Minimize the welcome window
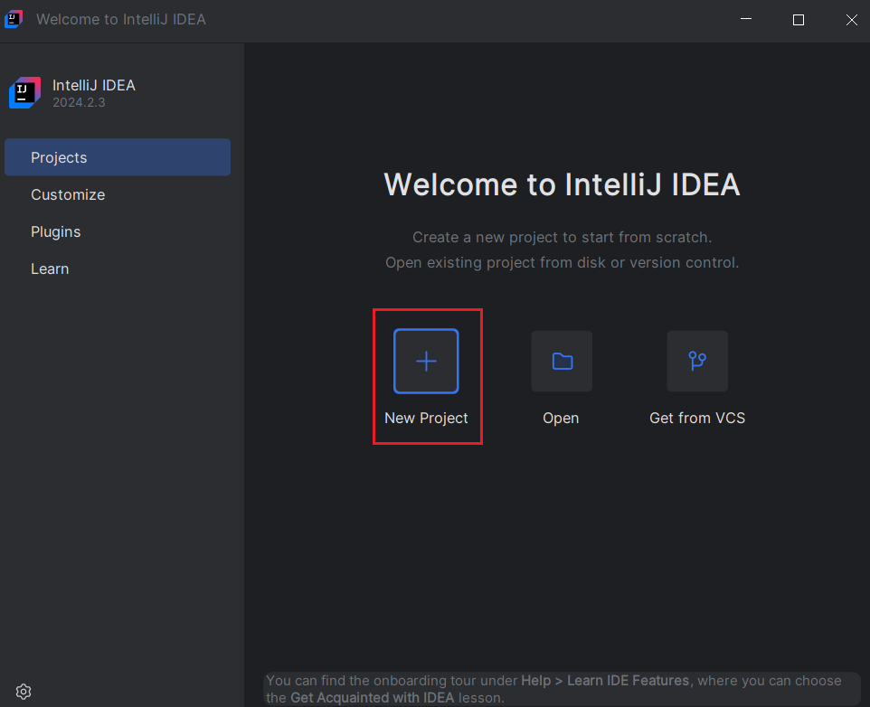This screenshot has height=707, width=870. (746, 19)
